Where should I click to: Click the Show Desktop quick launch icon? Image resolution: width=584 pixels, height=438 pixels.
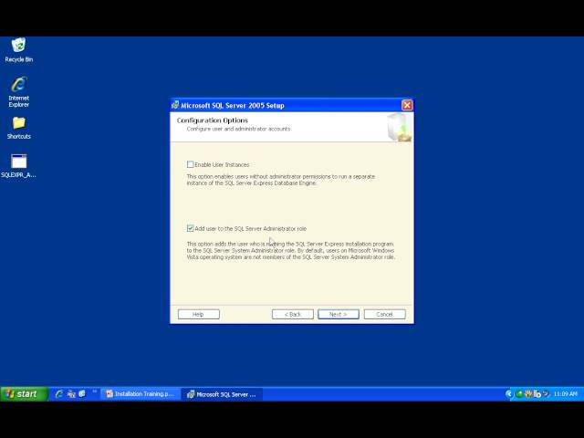(x=82, y=393)
